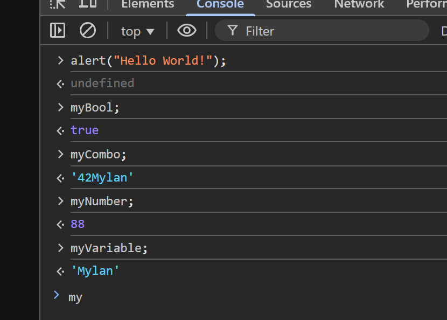
Task: Show the console sidebar
Action: click(57, 30)
